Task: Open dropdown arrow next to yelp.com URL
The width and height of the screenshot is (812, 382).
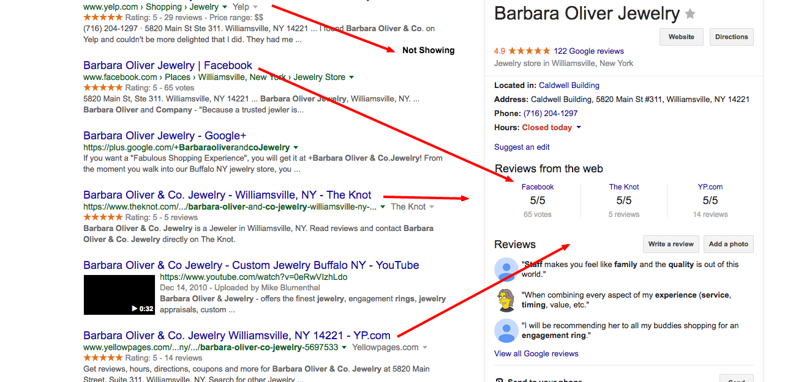Action: (x=225, y=7)
